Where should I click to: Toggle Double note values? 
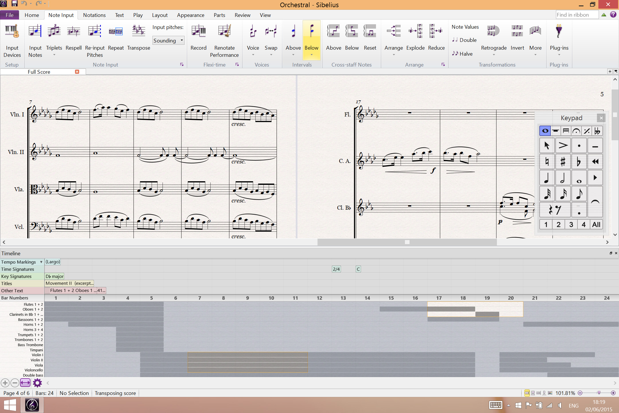coord(464,40)
